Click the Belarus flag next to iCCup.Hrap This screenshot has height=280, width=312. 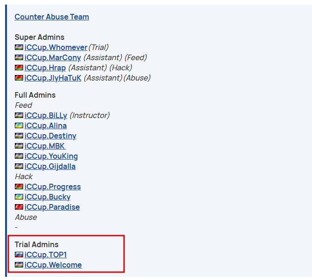click(19, 68)
